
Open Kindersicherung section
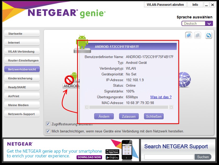pyautogui.click(x=22, y=78)
